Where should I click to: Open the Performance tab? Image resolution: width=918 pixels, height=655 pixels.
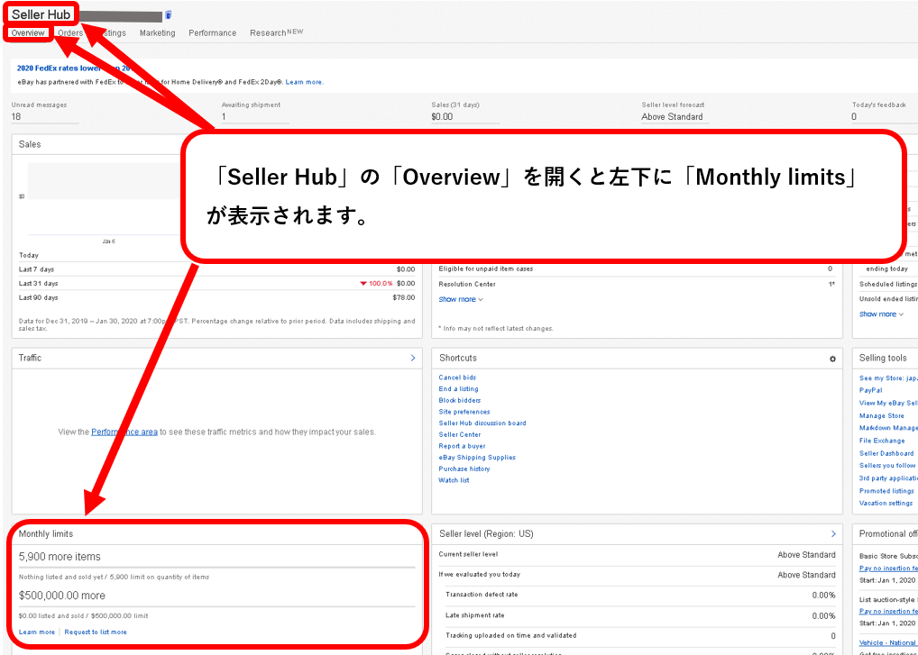coord(213,33)
